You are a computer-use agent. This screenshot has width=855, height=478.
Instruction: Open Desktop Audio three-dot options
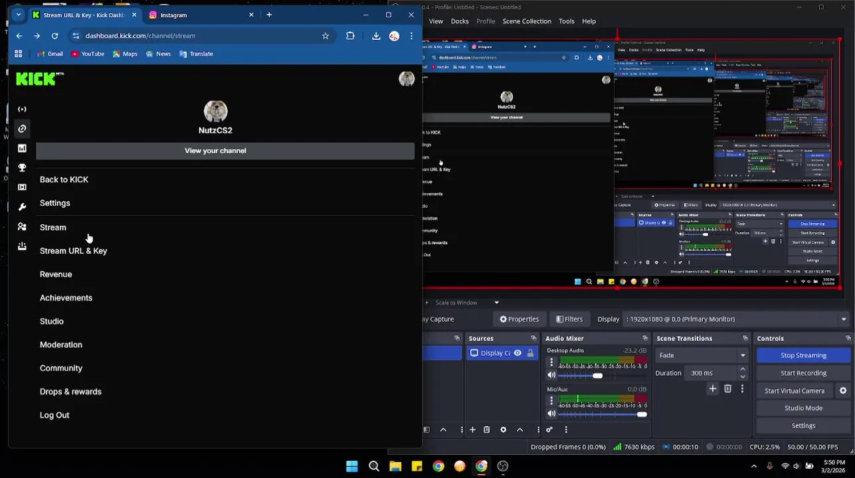(x=551, y=363)
